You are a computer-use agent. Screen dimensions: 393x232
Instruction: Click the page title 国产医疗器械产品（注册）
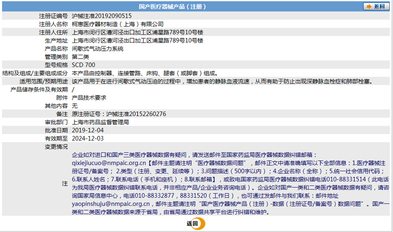pyautogui.click(x=172, y=6)
